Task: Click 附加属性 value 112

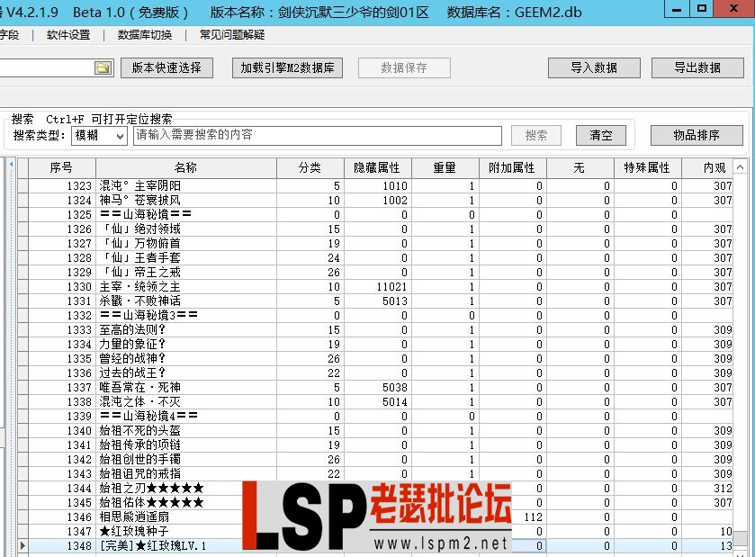Action: coord(533,517)
